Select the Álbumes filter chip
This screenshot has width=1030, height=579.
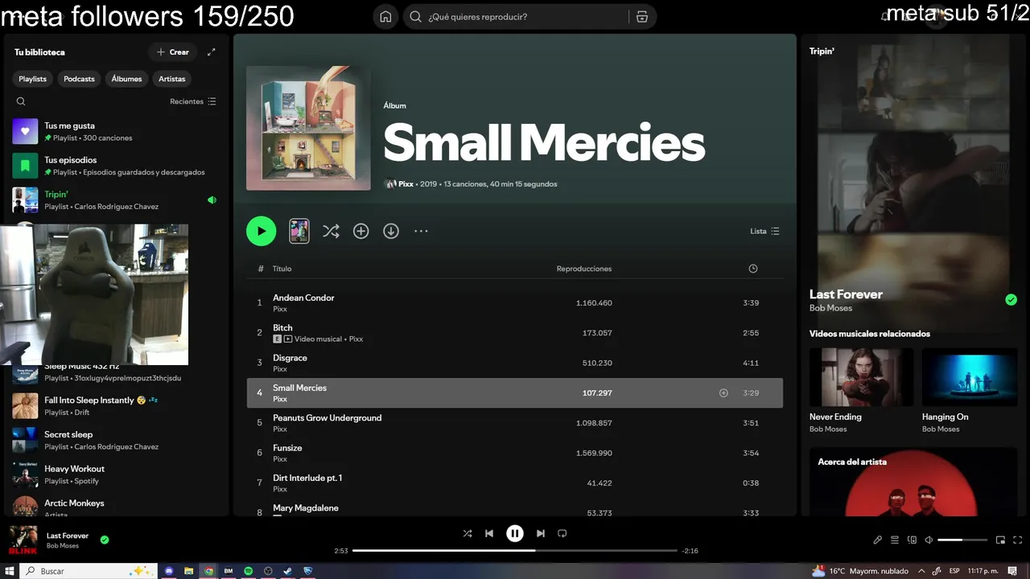pyautogui.click(x=126, y=79)
